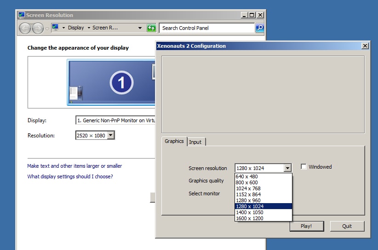Click the Screen Resolution title bar icon
Viewport: 378px width, 250px height.
point(22,15)
